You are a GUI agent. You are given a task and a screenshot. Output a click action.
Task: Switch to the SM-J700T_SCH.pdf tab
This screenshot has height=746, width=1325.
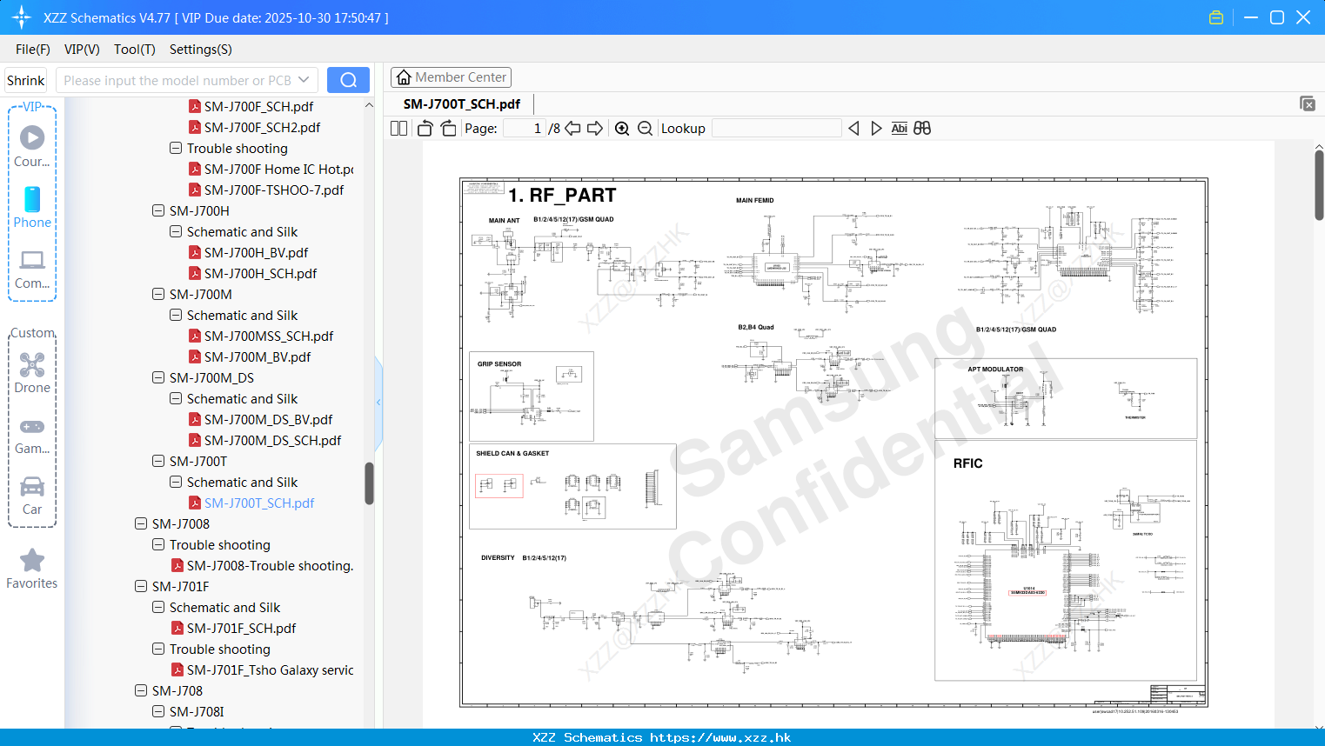462,103
